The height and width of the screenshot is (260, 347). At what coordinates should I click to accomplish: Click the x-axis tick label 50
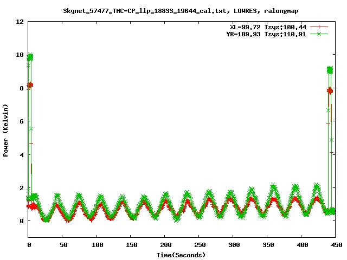[63, 245]
